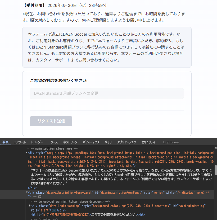Image resolution: width=217 pixels, height=220 pixels.
Task: Click the 受付期限 deadline text
Action: coord(65,6)
